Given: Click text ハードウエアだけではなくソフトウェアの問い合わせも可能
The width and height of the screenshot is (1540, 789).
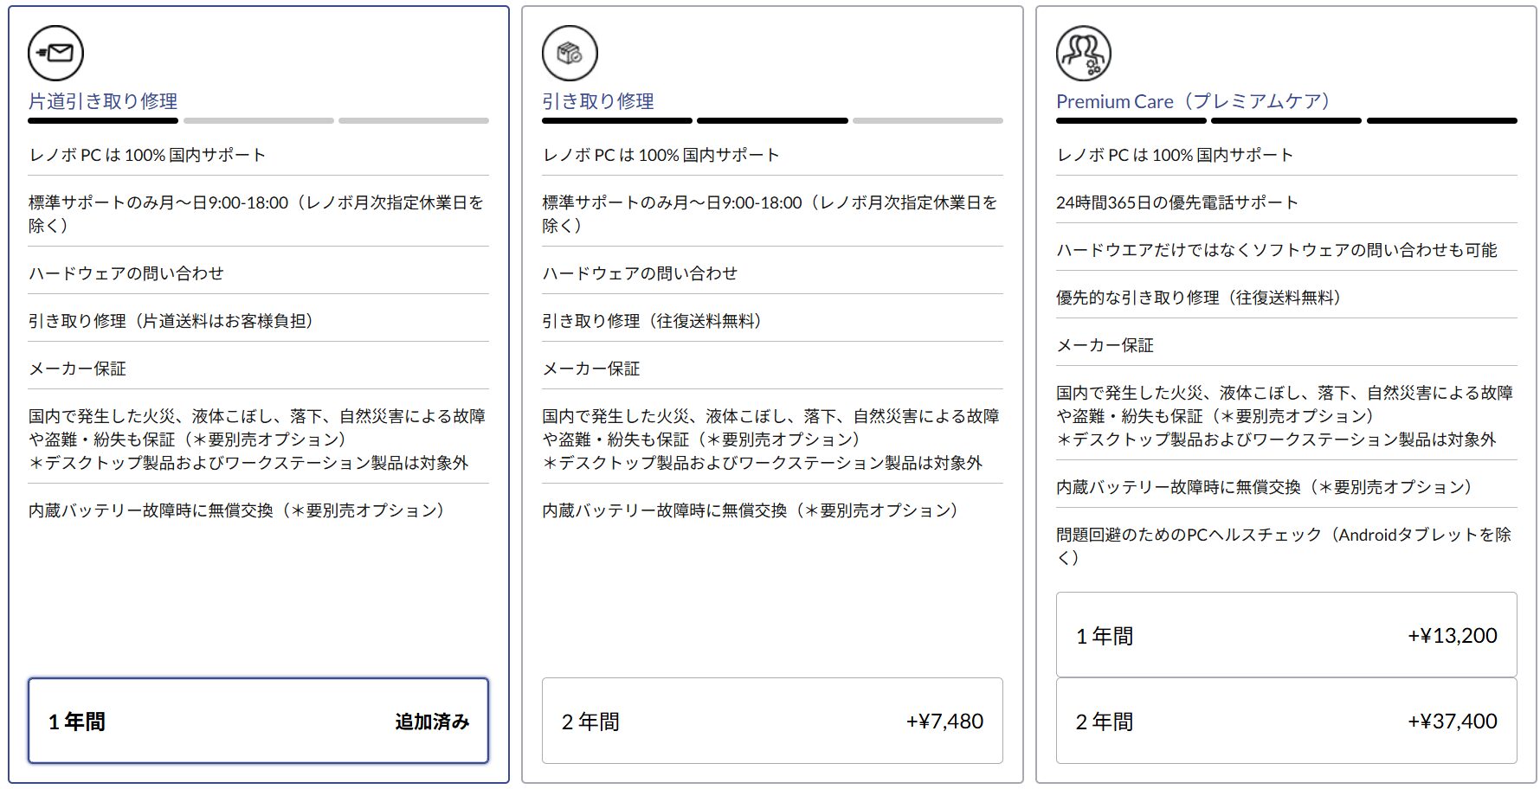Looking at the screenshot, I should tap(1277, 250).
